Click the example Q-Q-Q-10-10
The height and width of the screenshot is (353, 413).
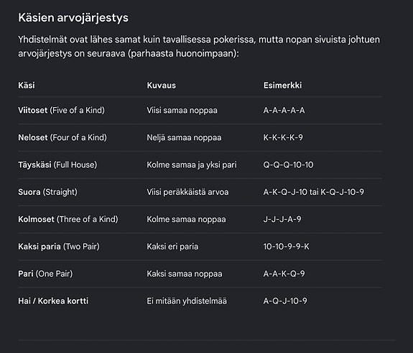[x=289, y=165]
